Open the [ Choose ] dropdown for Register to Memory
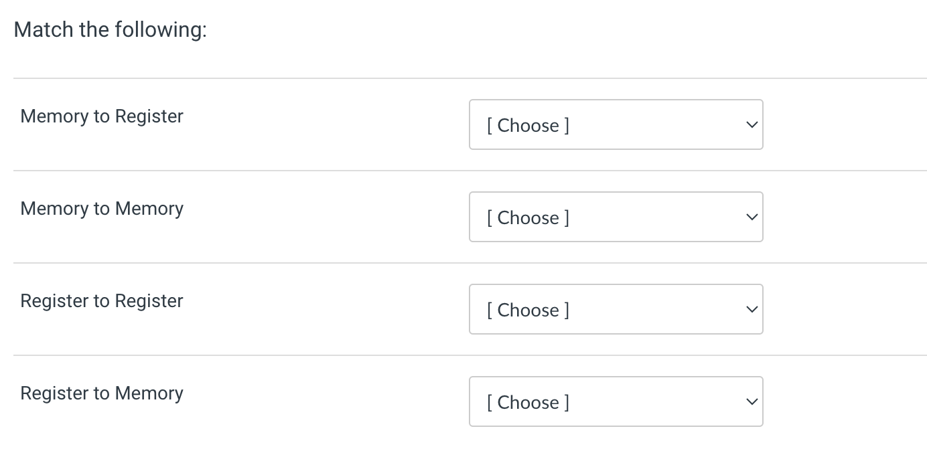The image size is (927, 459). [x=616, y=401]
